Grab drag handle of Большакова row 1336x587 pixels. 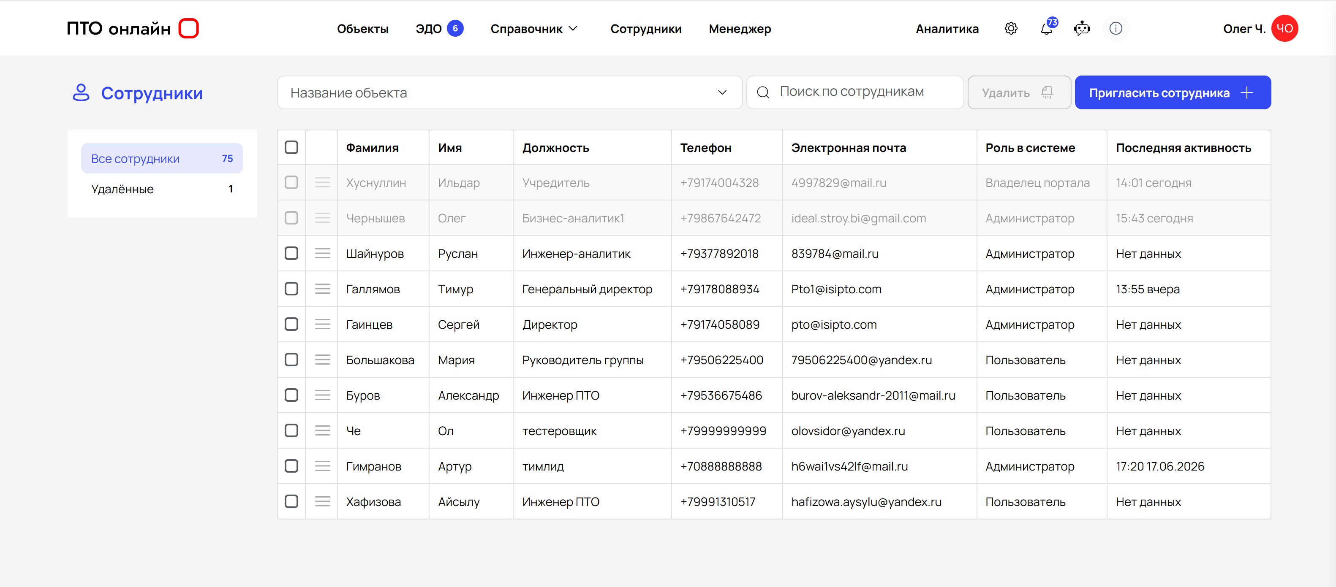click(x=323, y=360)
